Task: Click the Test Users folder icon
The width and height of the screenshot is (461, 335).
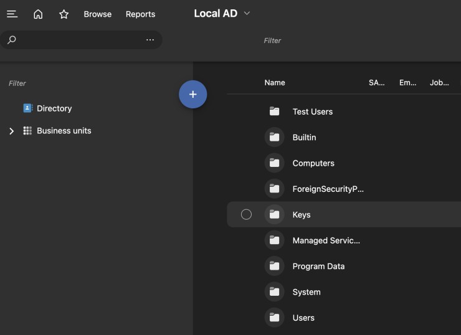Action: (x=274, y=111)
